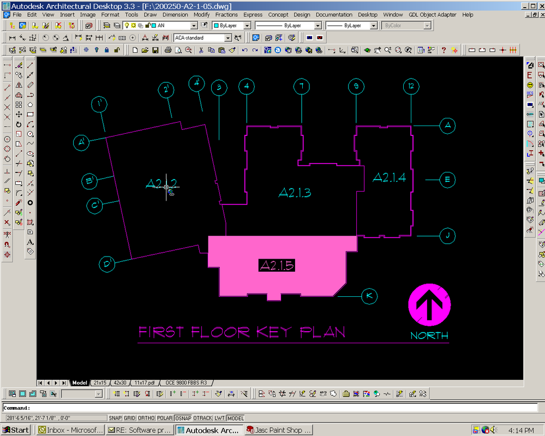This screenshot has width=545, height=436.
Task: Save the current drawing
Action: pos(156,50)
